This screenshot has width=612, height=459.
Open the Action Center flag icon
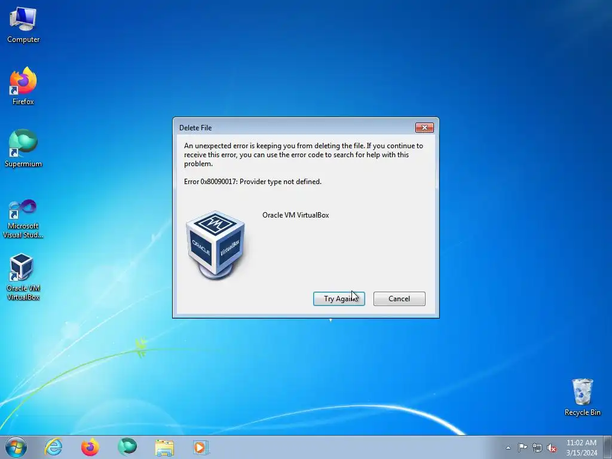[x=522, y=448]
